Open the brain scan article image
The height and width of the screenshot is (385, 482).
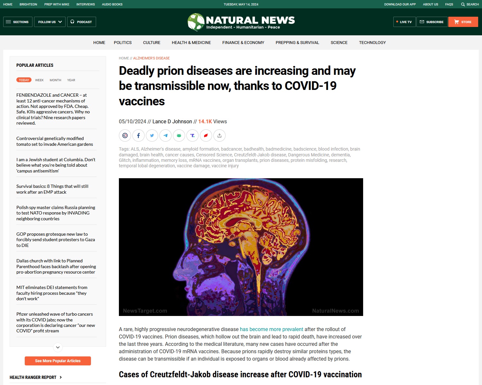(241, 247)
